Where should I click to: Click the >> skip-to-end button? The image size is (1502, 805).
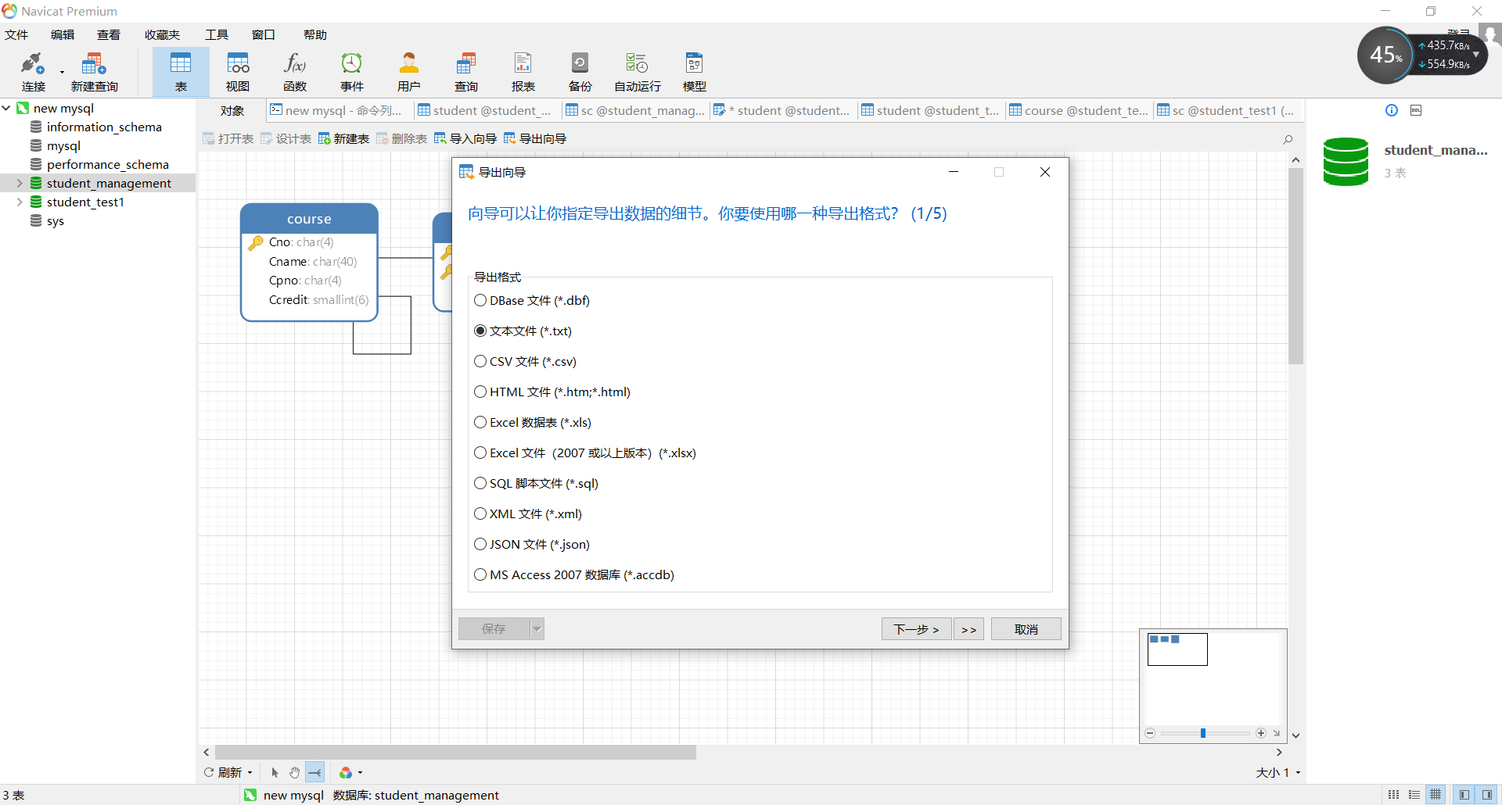(x=968, y=628)
